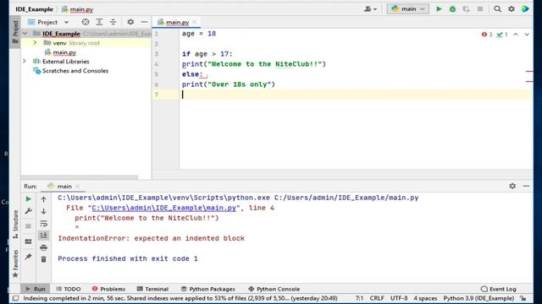This screenshot has height=304, width=542.
Task: Open Python 3.9 interpreter selector
Action: point(478,298)
